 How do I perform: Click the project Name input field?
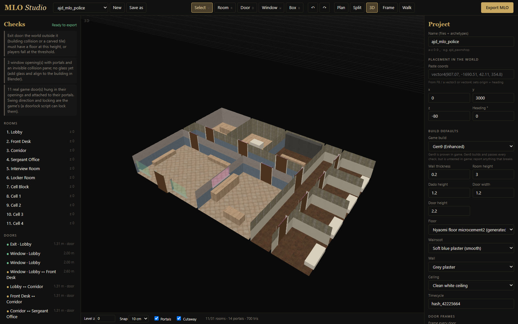[x=471, y=41]
